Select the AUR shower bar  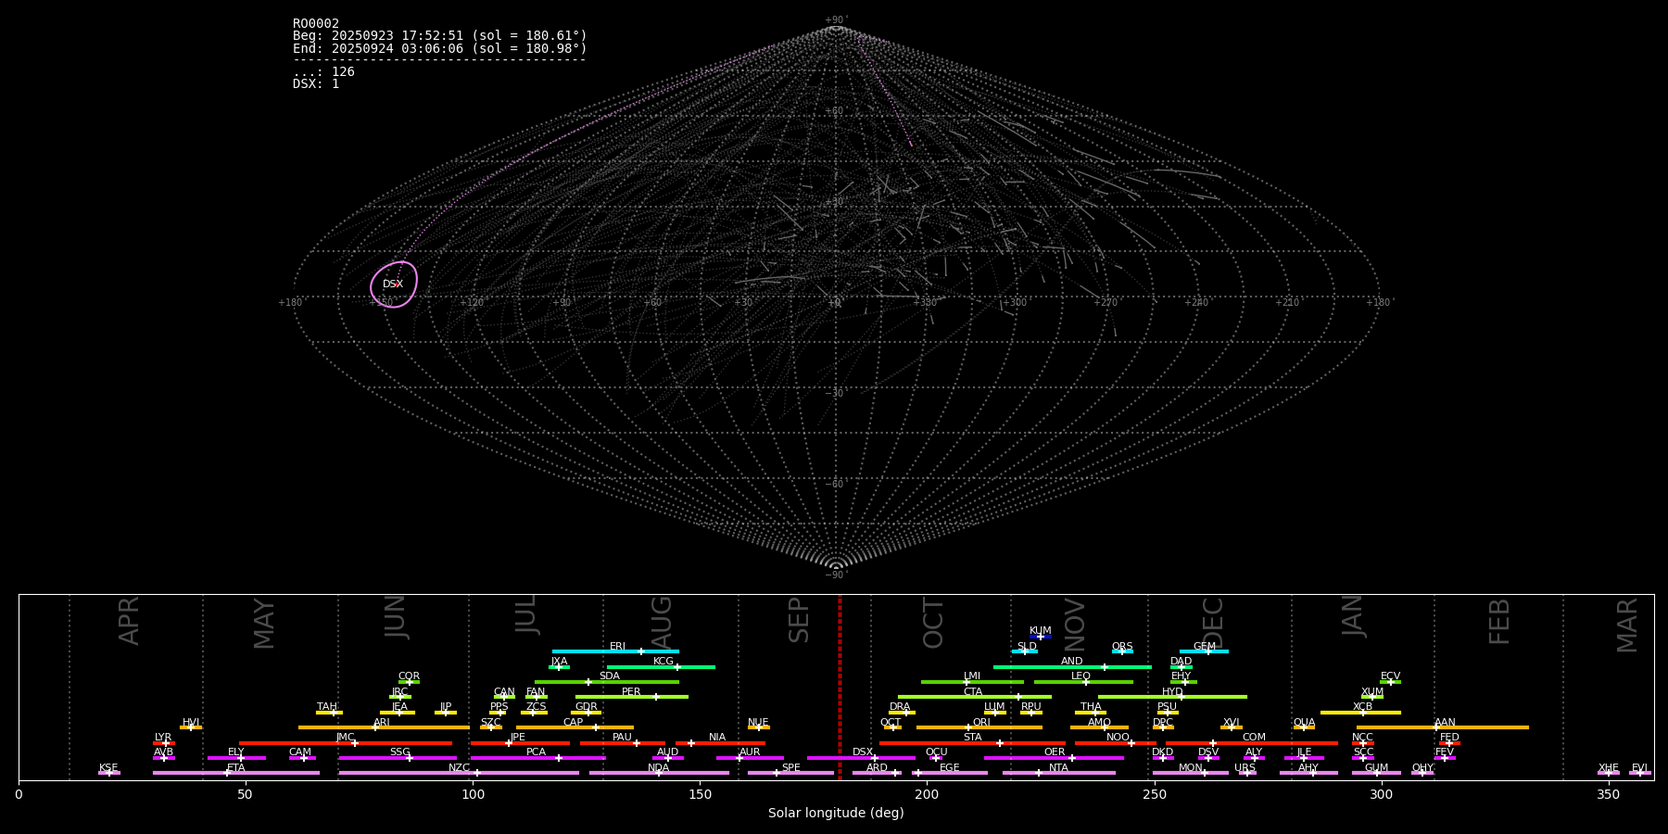click(x=750, y=758)
